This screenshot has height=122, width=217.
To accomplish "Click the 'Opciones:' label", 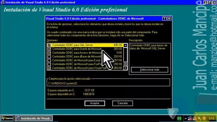I will pyautogui.click(x=52, y=40).
